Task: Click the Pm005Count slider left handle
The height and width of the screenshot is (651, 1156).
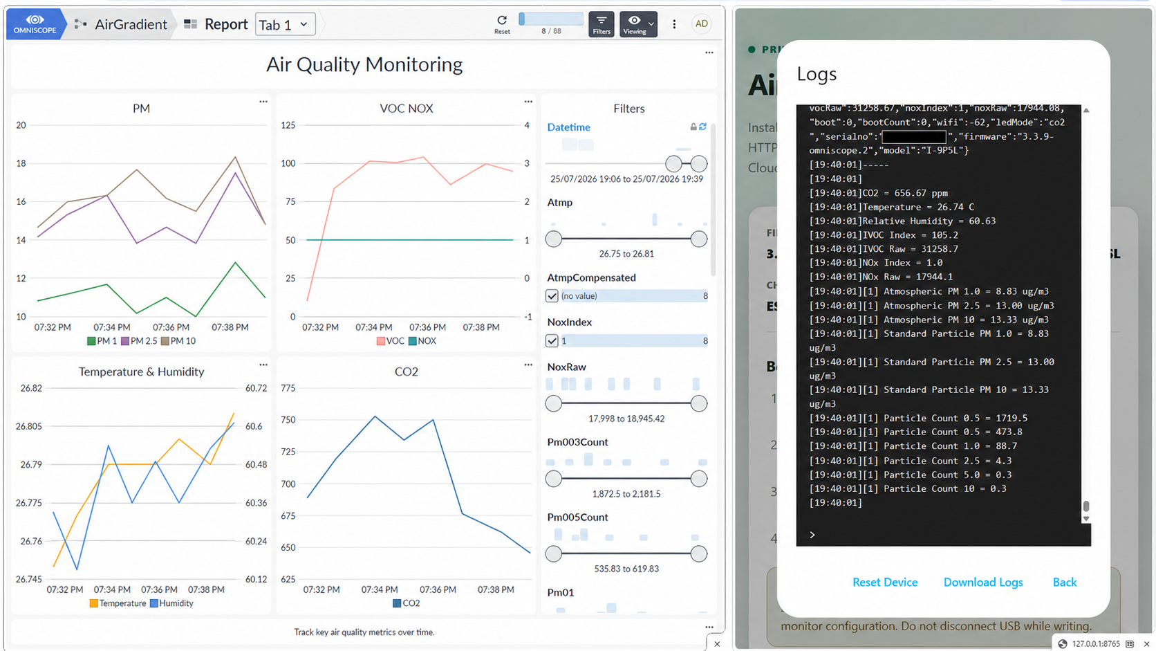Action: coord(554,553)
